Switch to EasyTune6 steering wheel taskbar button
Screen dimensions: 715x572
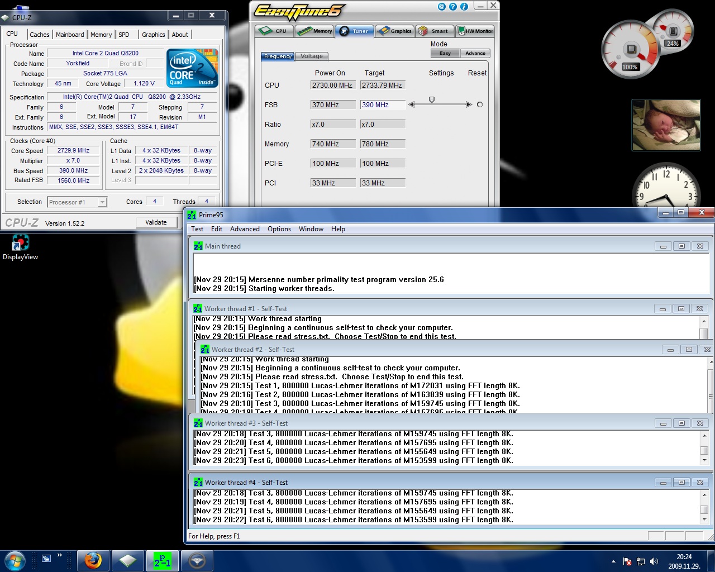click(x=197, y=560)
